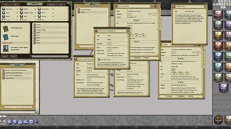Image resolution: width=231 pixels, height=129 pixels.
Task: Select Story row in module contents list
Action: (x=51, y=40)
